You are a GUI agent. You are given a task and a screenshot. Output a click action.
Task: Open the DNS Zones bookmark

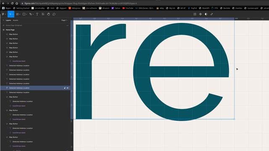click(145, 8)
